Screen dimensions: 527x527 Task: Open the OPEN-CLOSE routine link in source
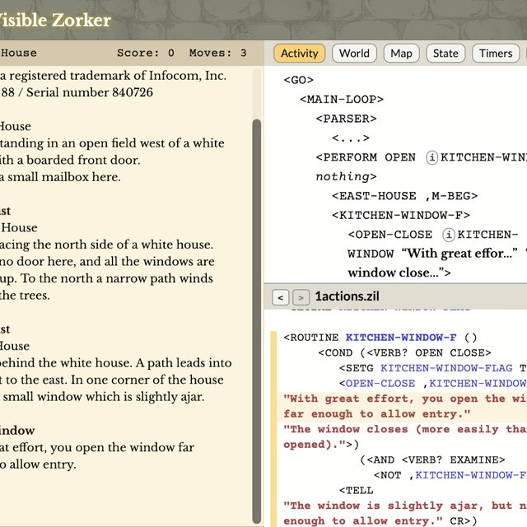[x=380, y=384]
